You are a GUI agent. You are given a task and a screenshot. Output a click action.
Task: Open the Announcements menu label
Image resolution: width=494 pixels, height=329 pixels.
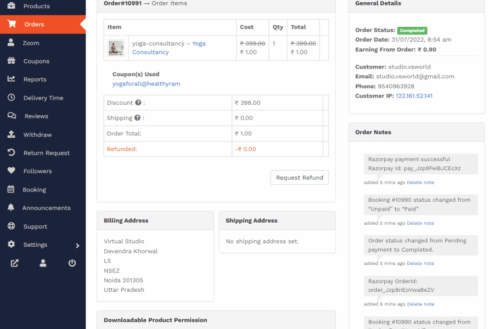[x=46, y=208]
